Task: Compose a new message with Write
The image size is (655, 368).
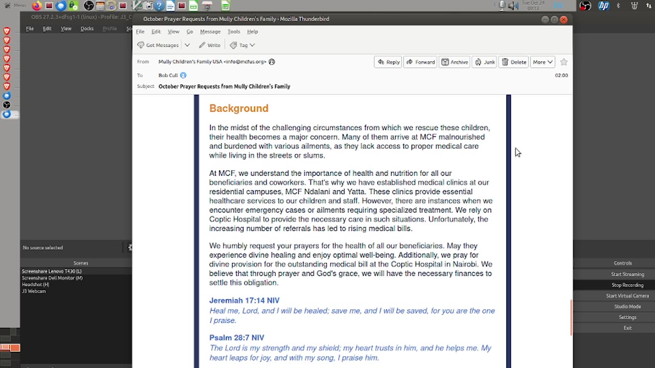Action: (x=210, y=45)
